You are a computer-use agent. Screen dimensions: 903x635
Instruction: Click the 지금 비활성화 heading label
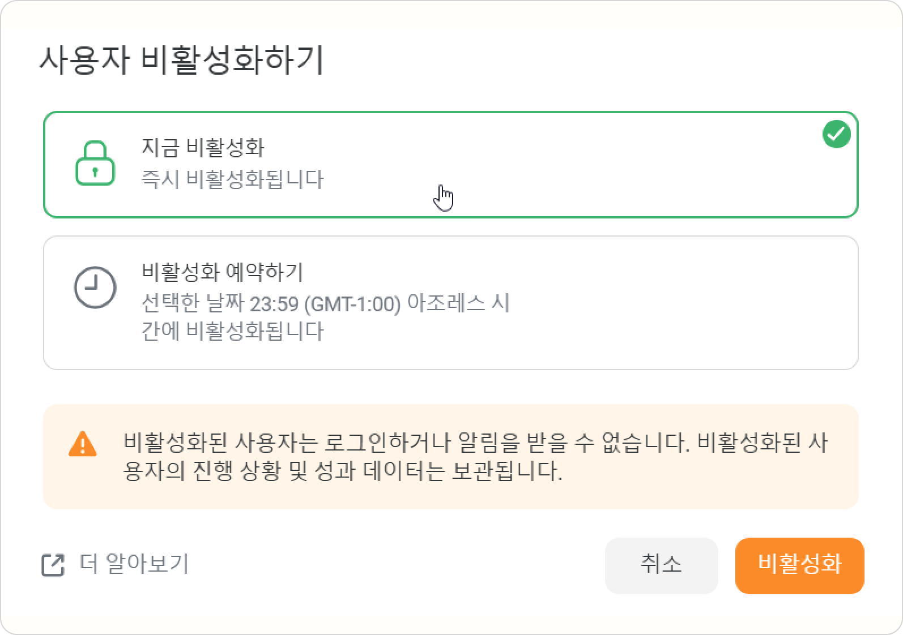(202, 147)
